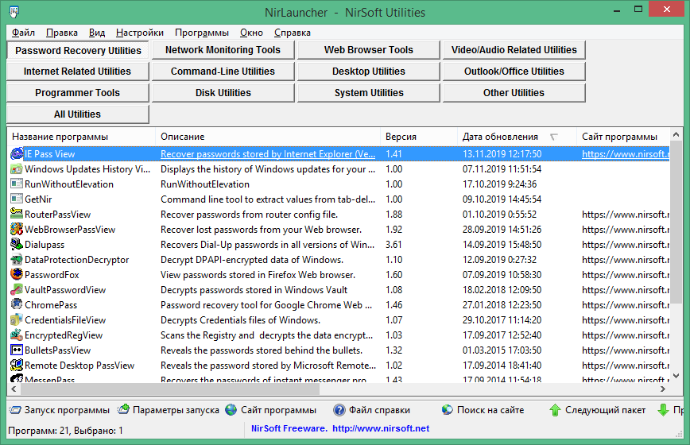Sort by Дата обновления column header

[499, 137]
